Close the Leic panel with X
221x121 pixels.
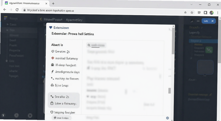click(212, 21)
